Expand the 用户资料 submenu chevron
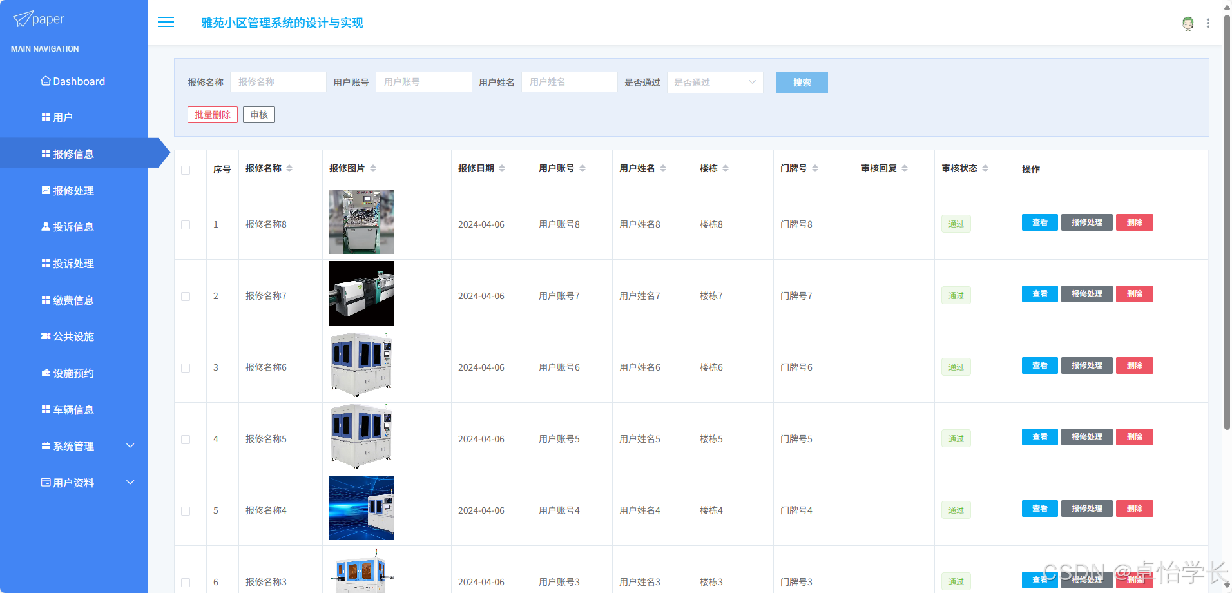The image size is (1232, 593). point(130,483)
